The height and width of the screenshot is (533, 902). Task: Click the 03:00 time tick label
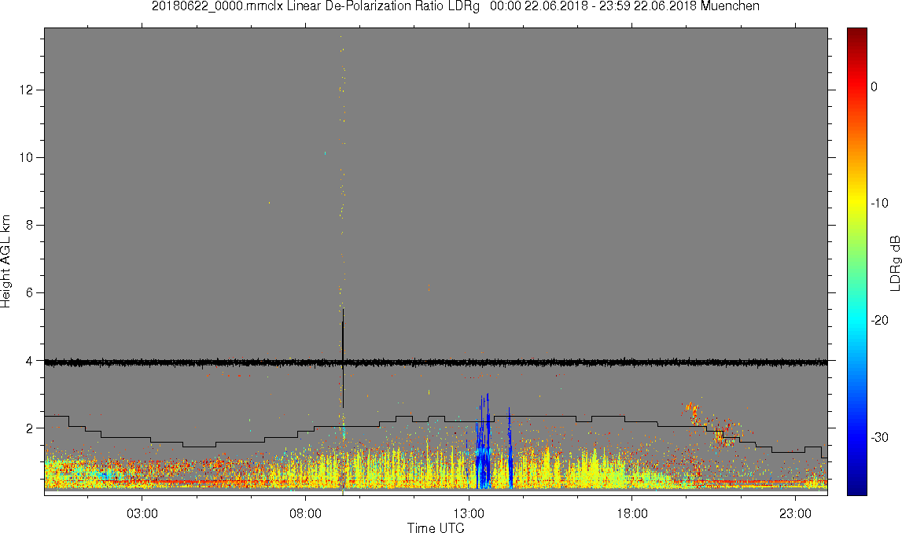point(142,513)
